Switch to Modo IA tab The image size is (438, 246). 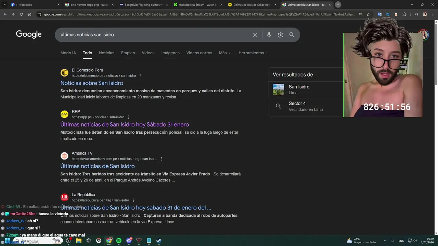[x=68, y=53]
